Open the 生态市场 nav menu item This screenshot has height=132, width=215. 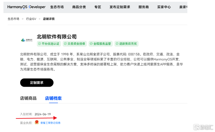57,7
